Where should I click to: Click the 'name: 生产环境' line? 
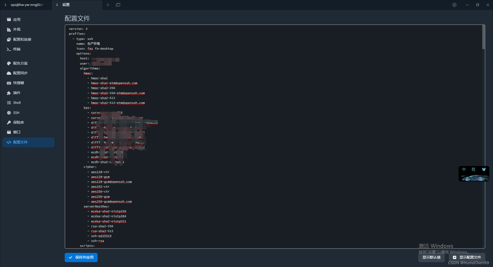click(88, 44)
